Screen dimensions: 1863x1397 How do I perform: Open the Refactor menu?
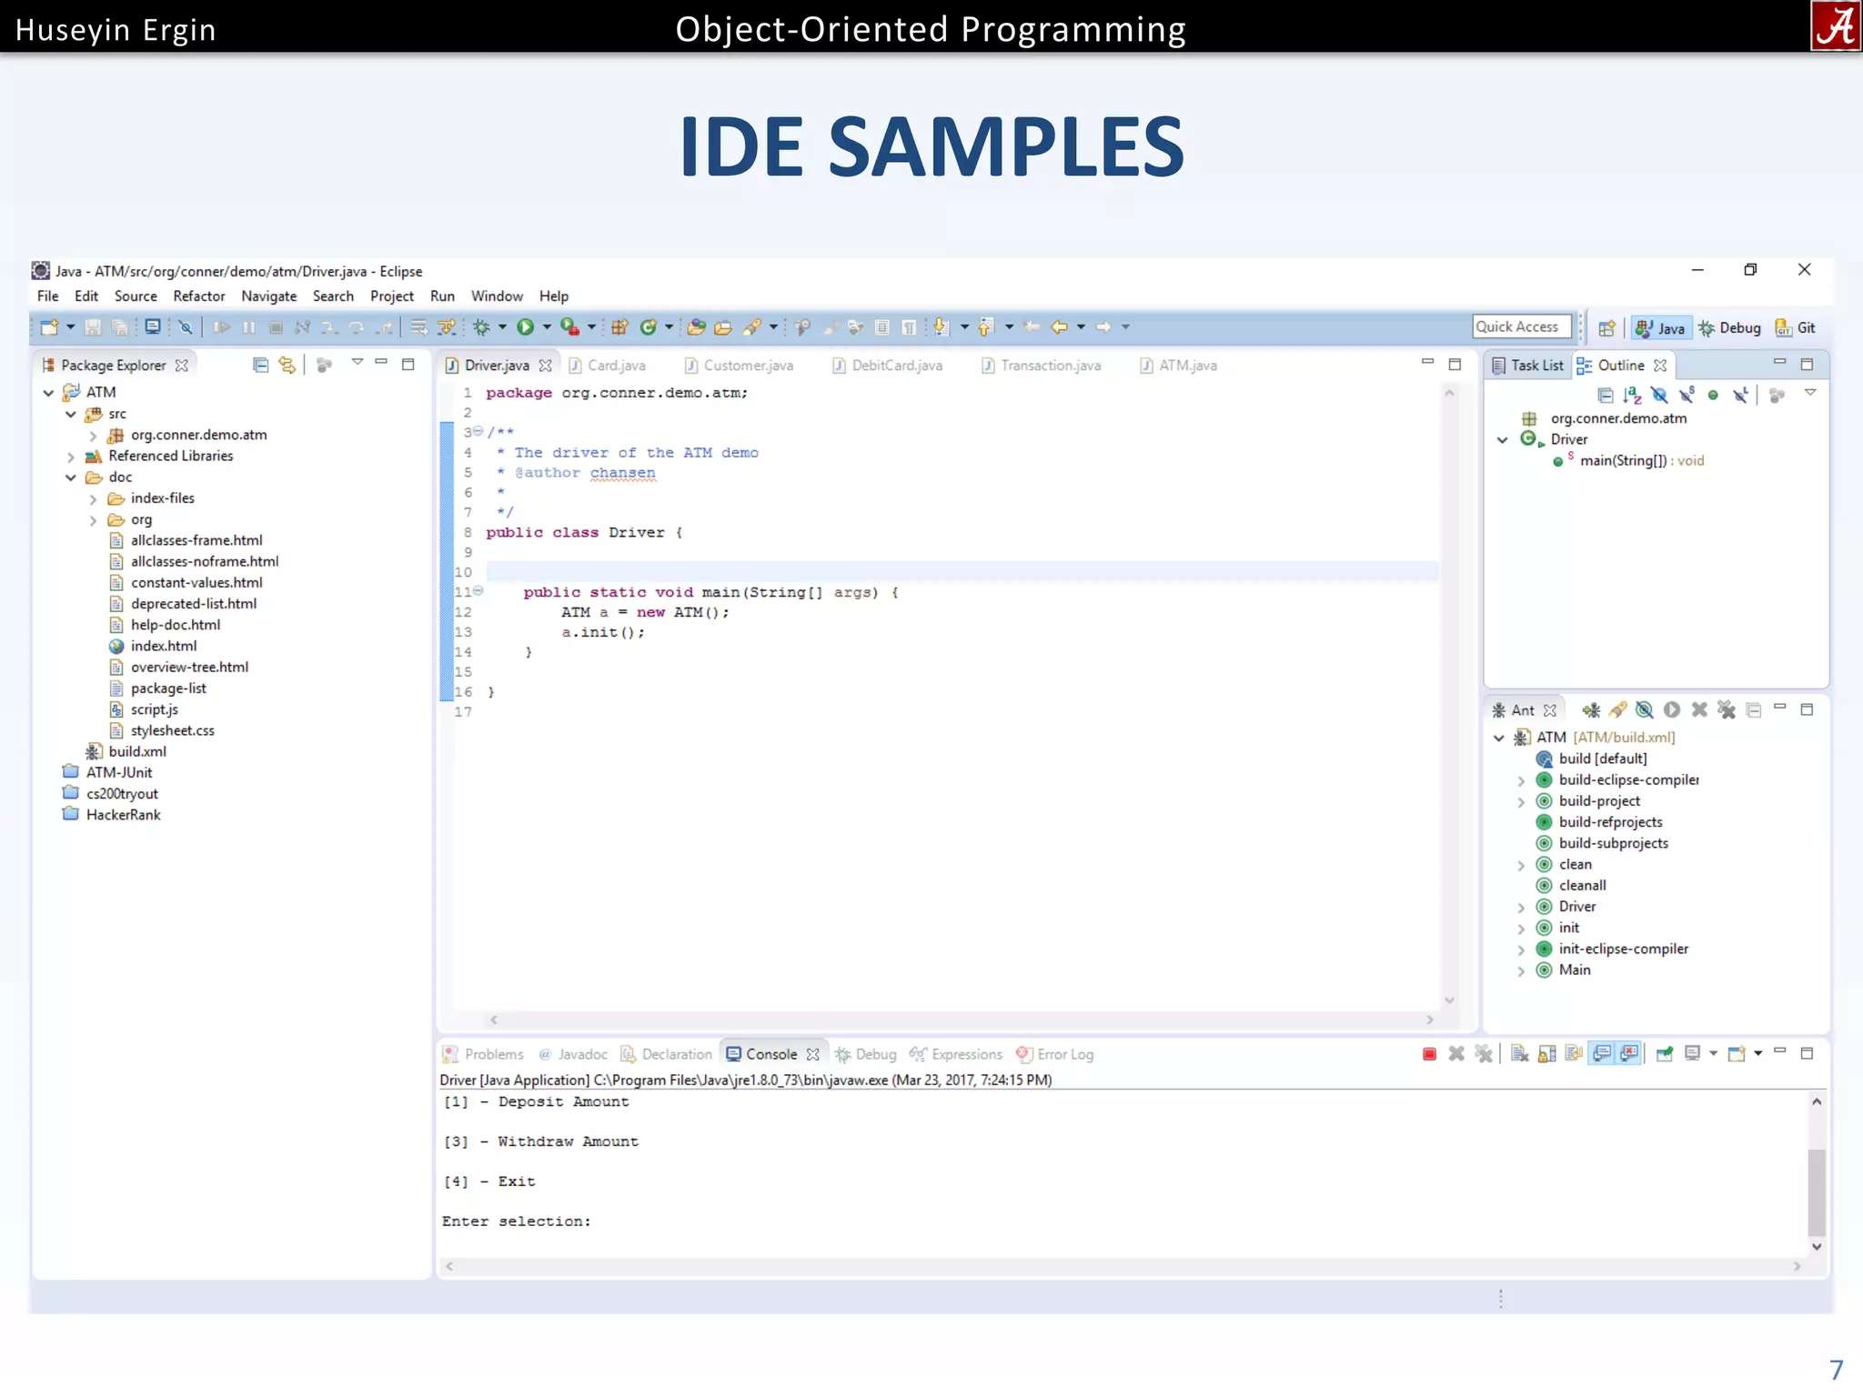198,296
